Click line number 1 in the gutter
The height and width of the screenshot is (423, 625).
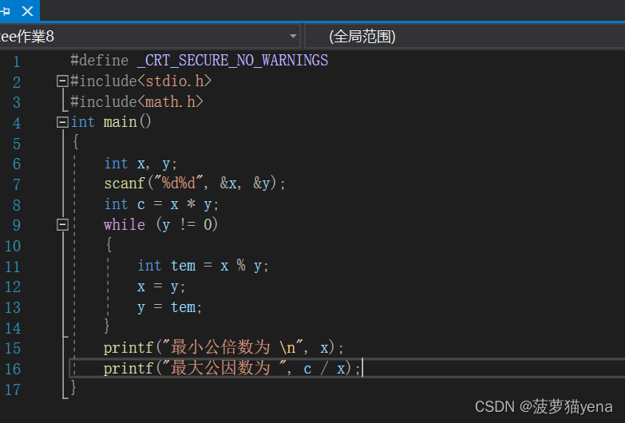click(16, 61)
